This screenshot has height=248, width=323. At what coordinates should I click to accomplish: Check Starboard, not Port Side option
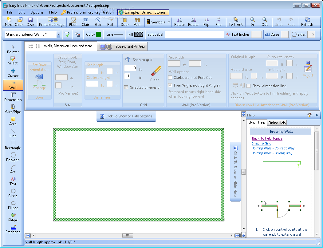pos(170,78)
